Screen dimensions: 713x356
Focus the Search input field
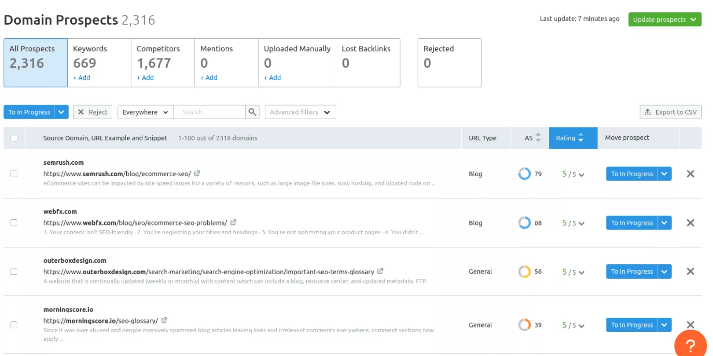[209, 112]
